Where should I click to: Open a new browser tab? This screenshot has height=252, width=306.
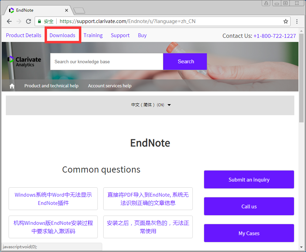(79, 10)
